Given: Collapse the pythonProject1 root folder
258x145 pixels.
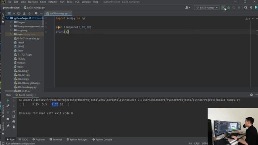Looking at the screenshot, I should click(x=7, y=18).
